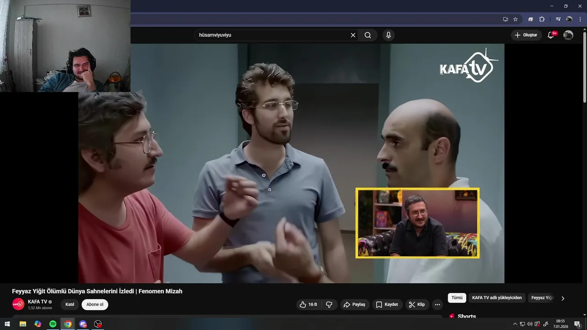587x330 pixels.
Task: Open the volume tray icon
Action: [530, 324]
